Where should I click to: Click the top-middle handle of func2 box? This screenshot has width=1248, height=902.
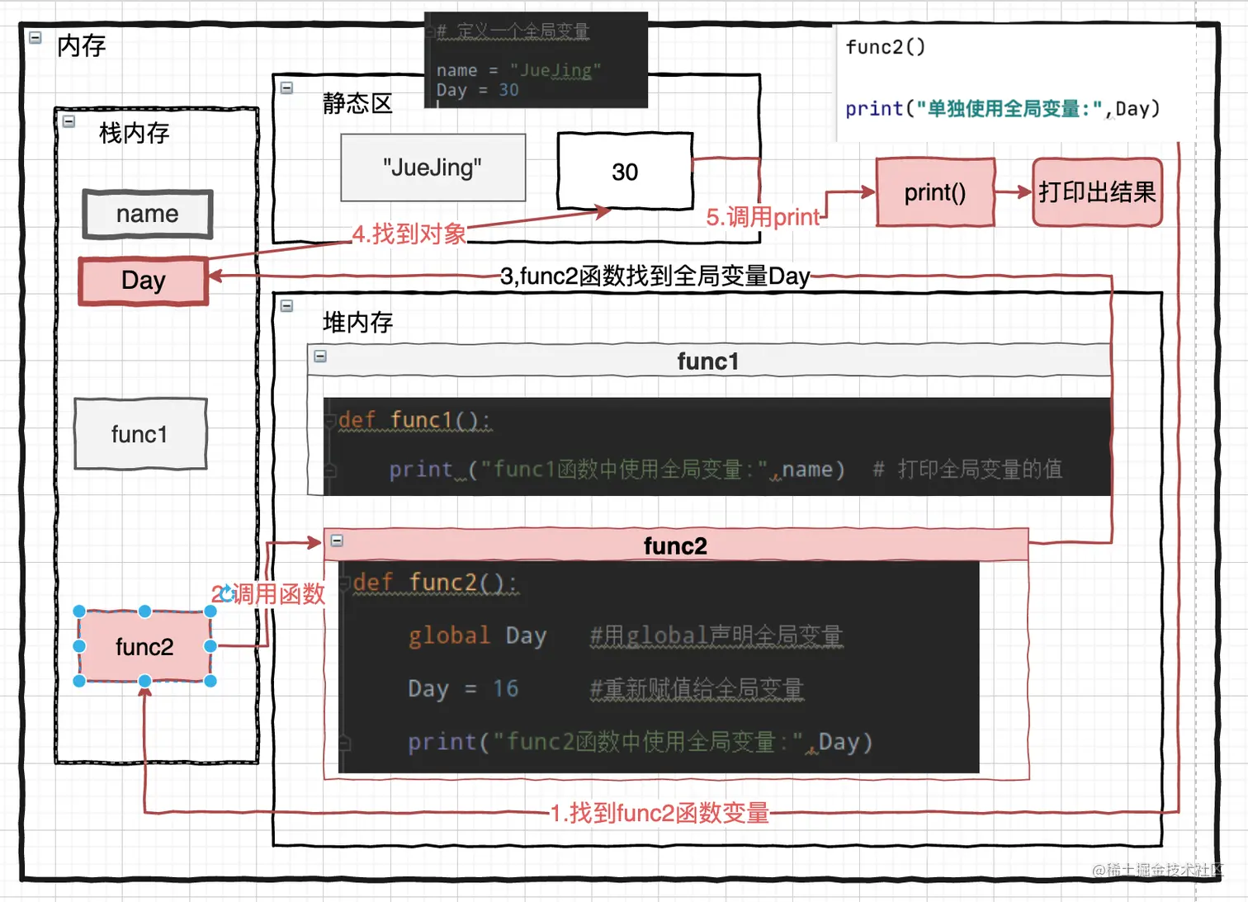[144, 612]
